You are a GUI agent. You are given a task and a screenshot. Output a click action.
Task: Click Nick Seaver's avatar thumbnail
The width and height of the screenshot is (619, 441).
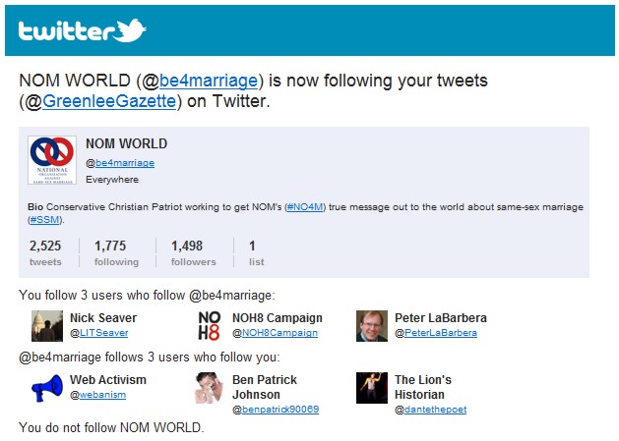tap(47, 326)
